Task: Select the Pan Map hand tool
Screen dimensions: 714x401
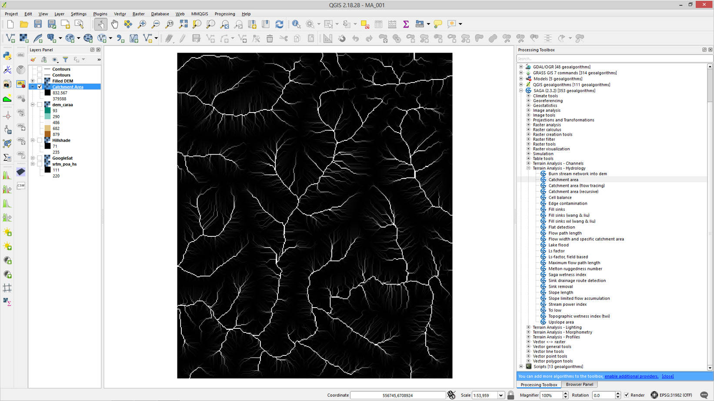Action: [114, 24]
